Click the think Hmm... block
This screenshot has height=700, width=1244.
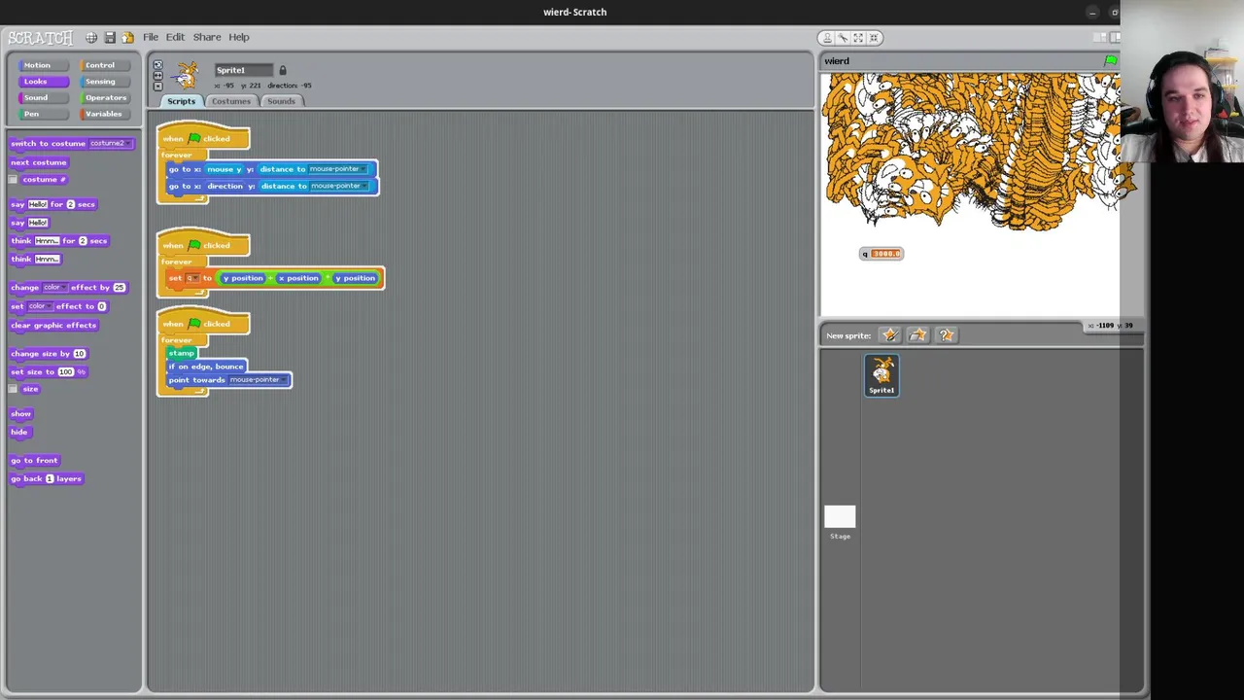[35, 260]
